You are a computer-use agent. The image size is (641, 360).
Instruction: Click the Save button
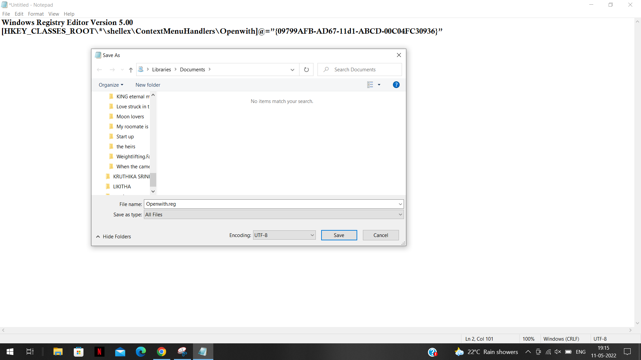pyautogui.click(x=339, y=235)
